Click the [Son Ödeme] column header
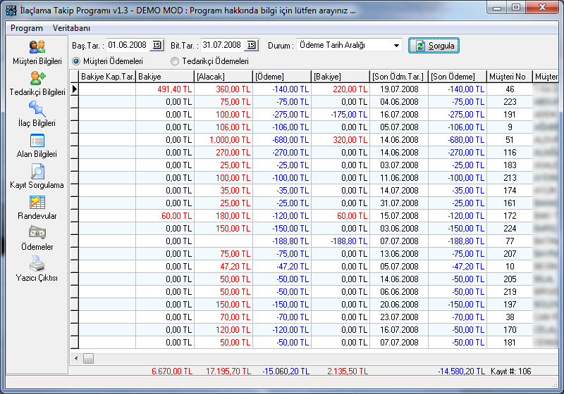Image resolution: width=564 pixels, height=394 pixels. point(457,76)
